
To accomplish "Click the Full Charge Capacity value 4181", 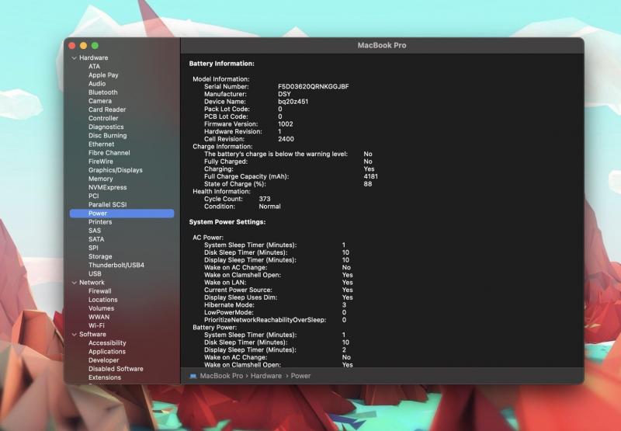I will tap(371, 177).
